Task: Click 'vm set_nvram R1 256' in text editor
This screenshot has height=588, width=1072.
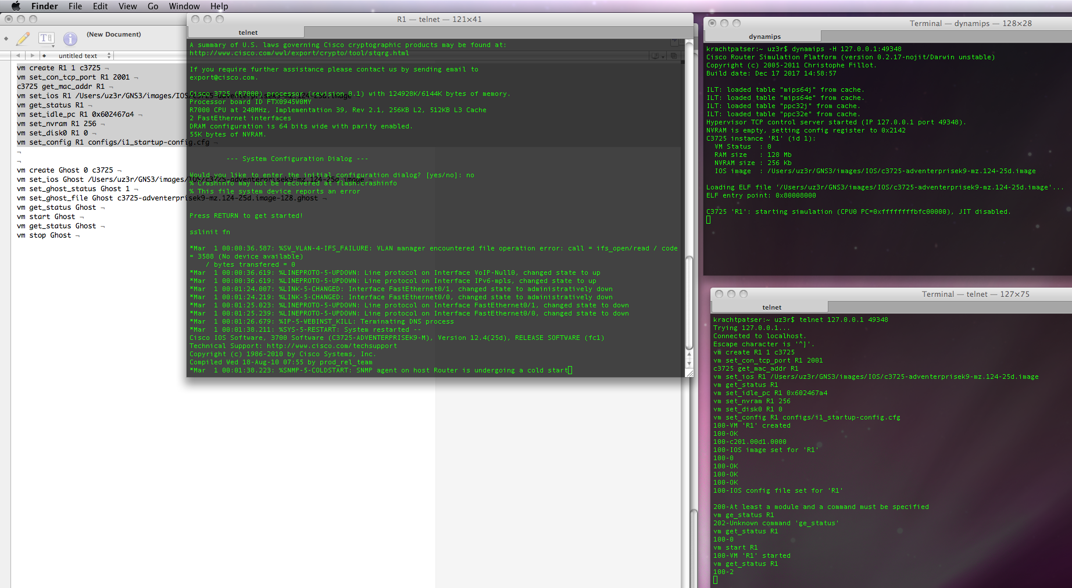Action: click(x=57, y=124)
